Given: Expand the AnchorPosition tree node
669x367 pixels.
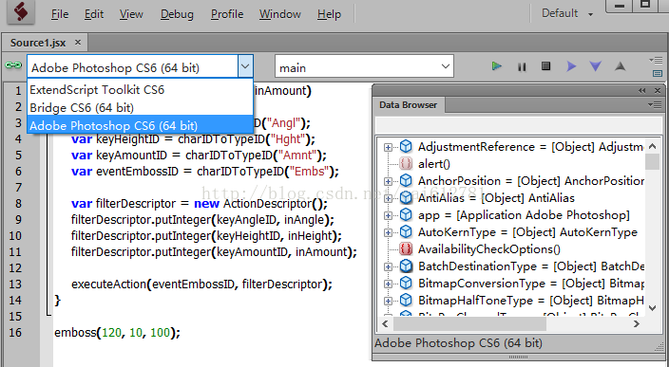Looking at the screenshot, I should (388, 181).
